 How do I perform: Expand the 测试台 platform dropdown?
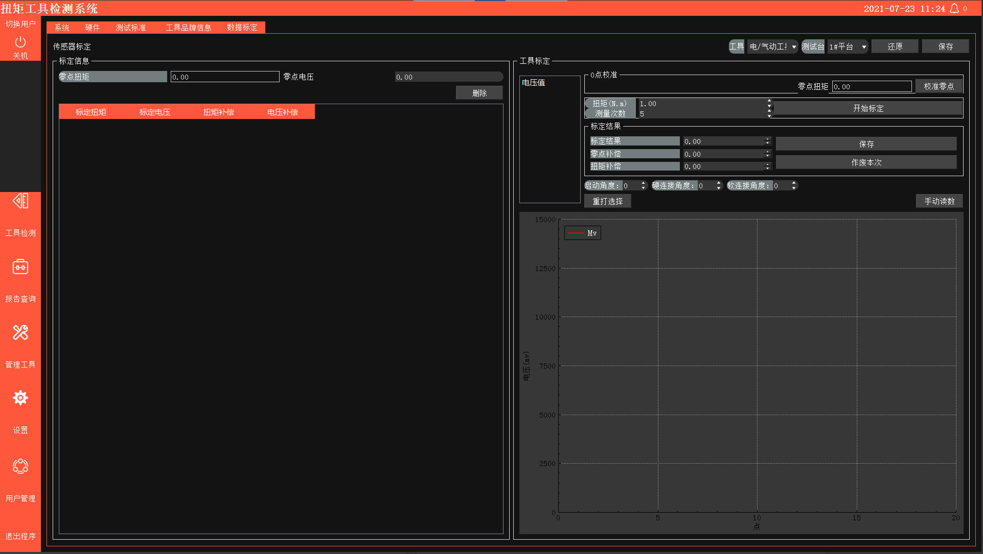[x=864, y=46]
